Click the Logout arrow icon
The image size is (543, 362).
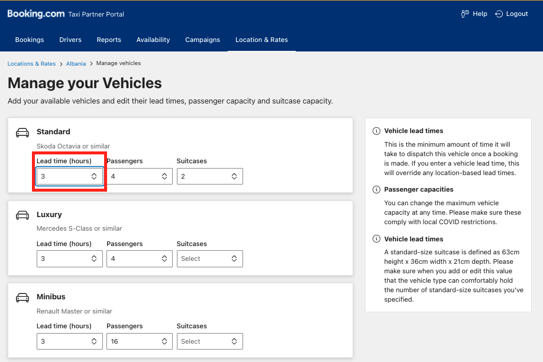pos(499,14)
